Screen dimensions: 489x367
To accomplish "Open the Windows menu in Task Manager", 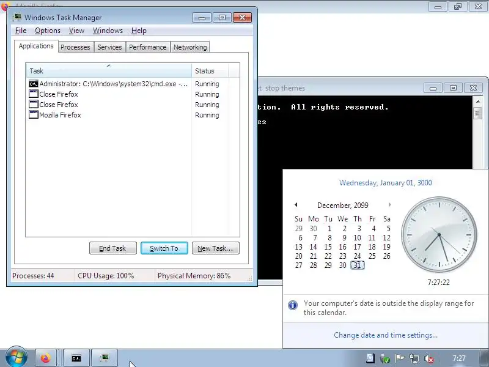I will coord(108,31).
